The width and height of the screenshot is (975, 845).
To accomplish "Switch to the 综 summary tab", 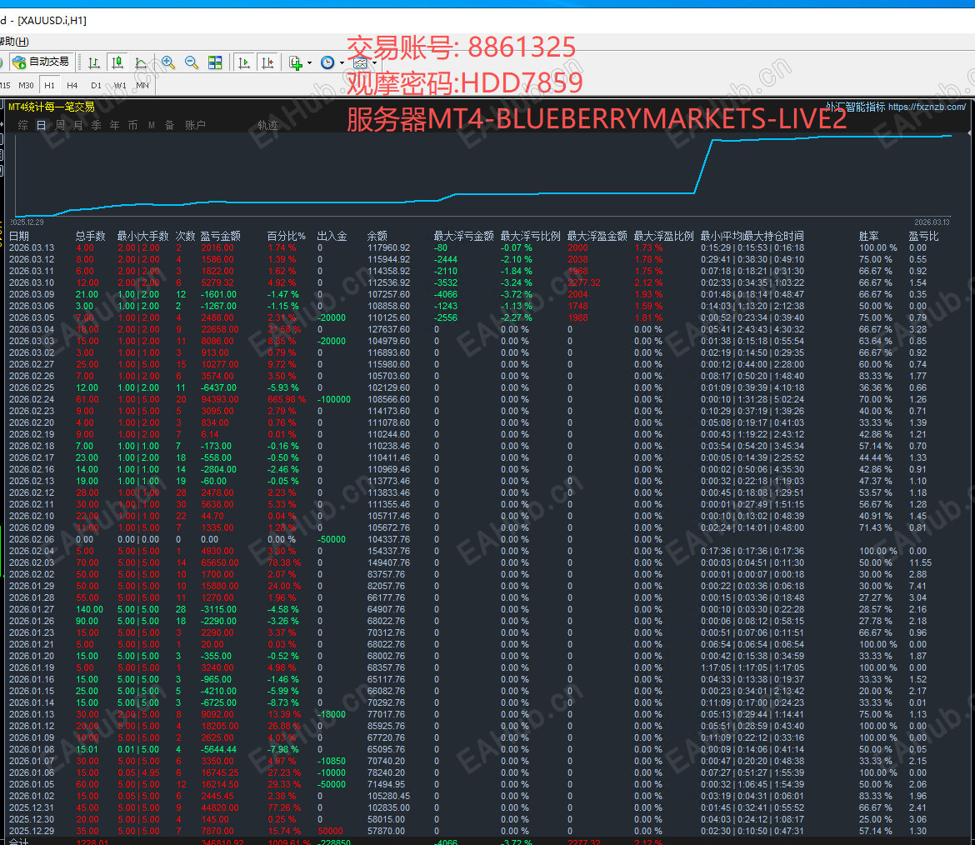I will coord(23,125).
